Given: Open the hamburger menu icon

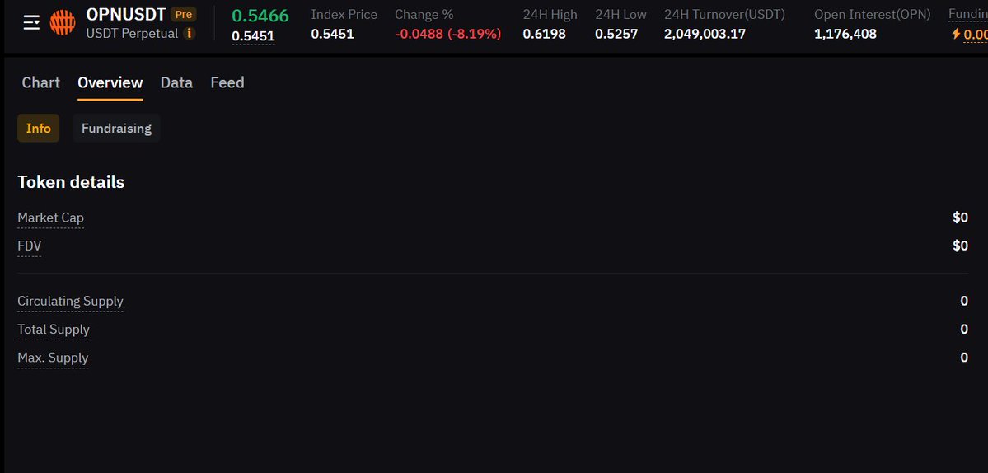Looking at the screenshot, I should pyautogui.click(x=31, y=23).
